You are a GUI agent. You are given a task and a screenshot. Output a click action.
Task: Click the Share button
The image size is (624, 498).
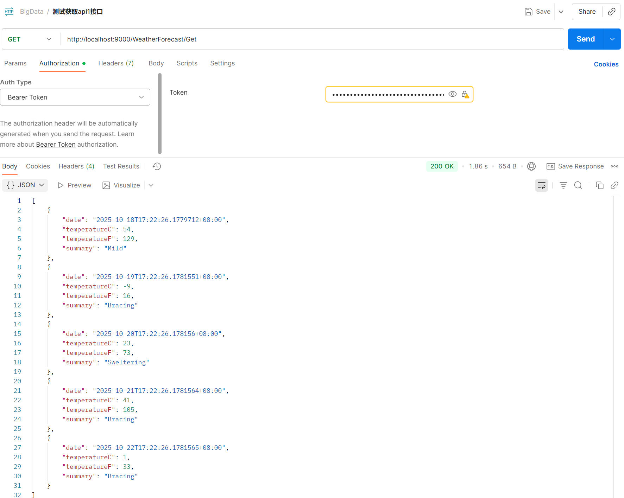point(587,12)
